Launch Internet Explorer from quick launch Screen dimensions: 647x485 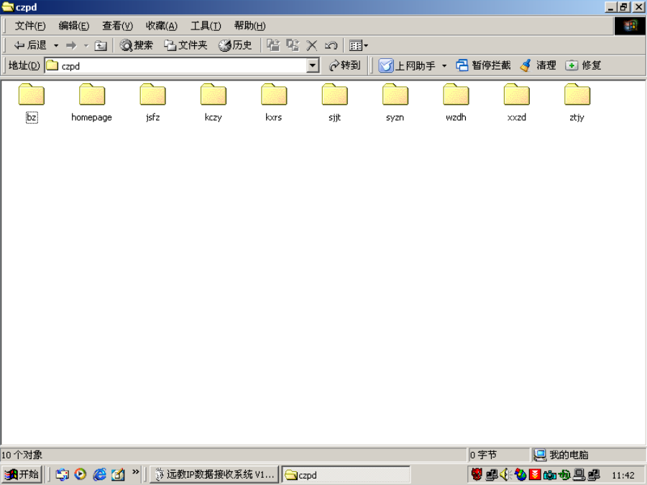tap(99, 475)
